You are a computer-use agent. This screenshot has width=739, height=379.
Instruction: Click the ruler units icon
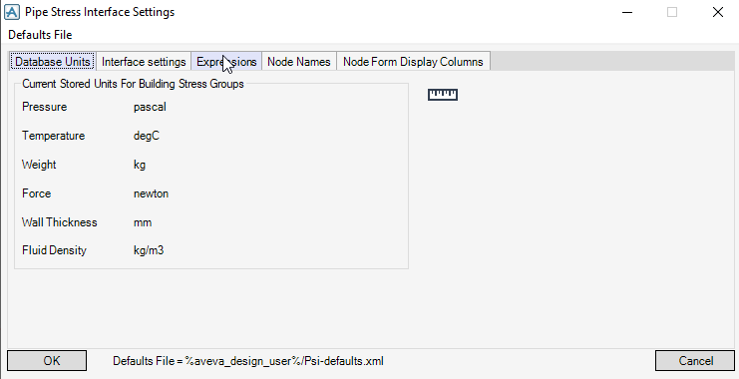click(443, 95)
